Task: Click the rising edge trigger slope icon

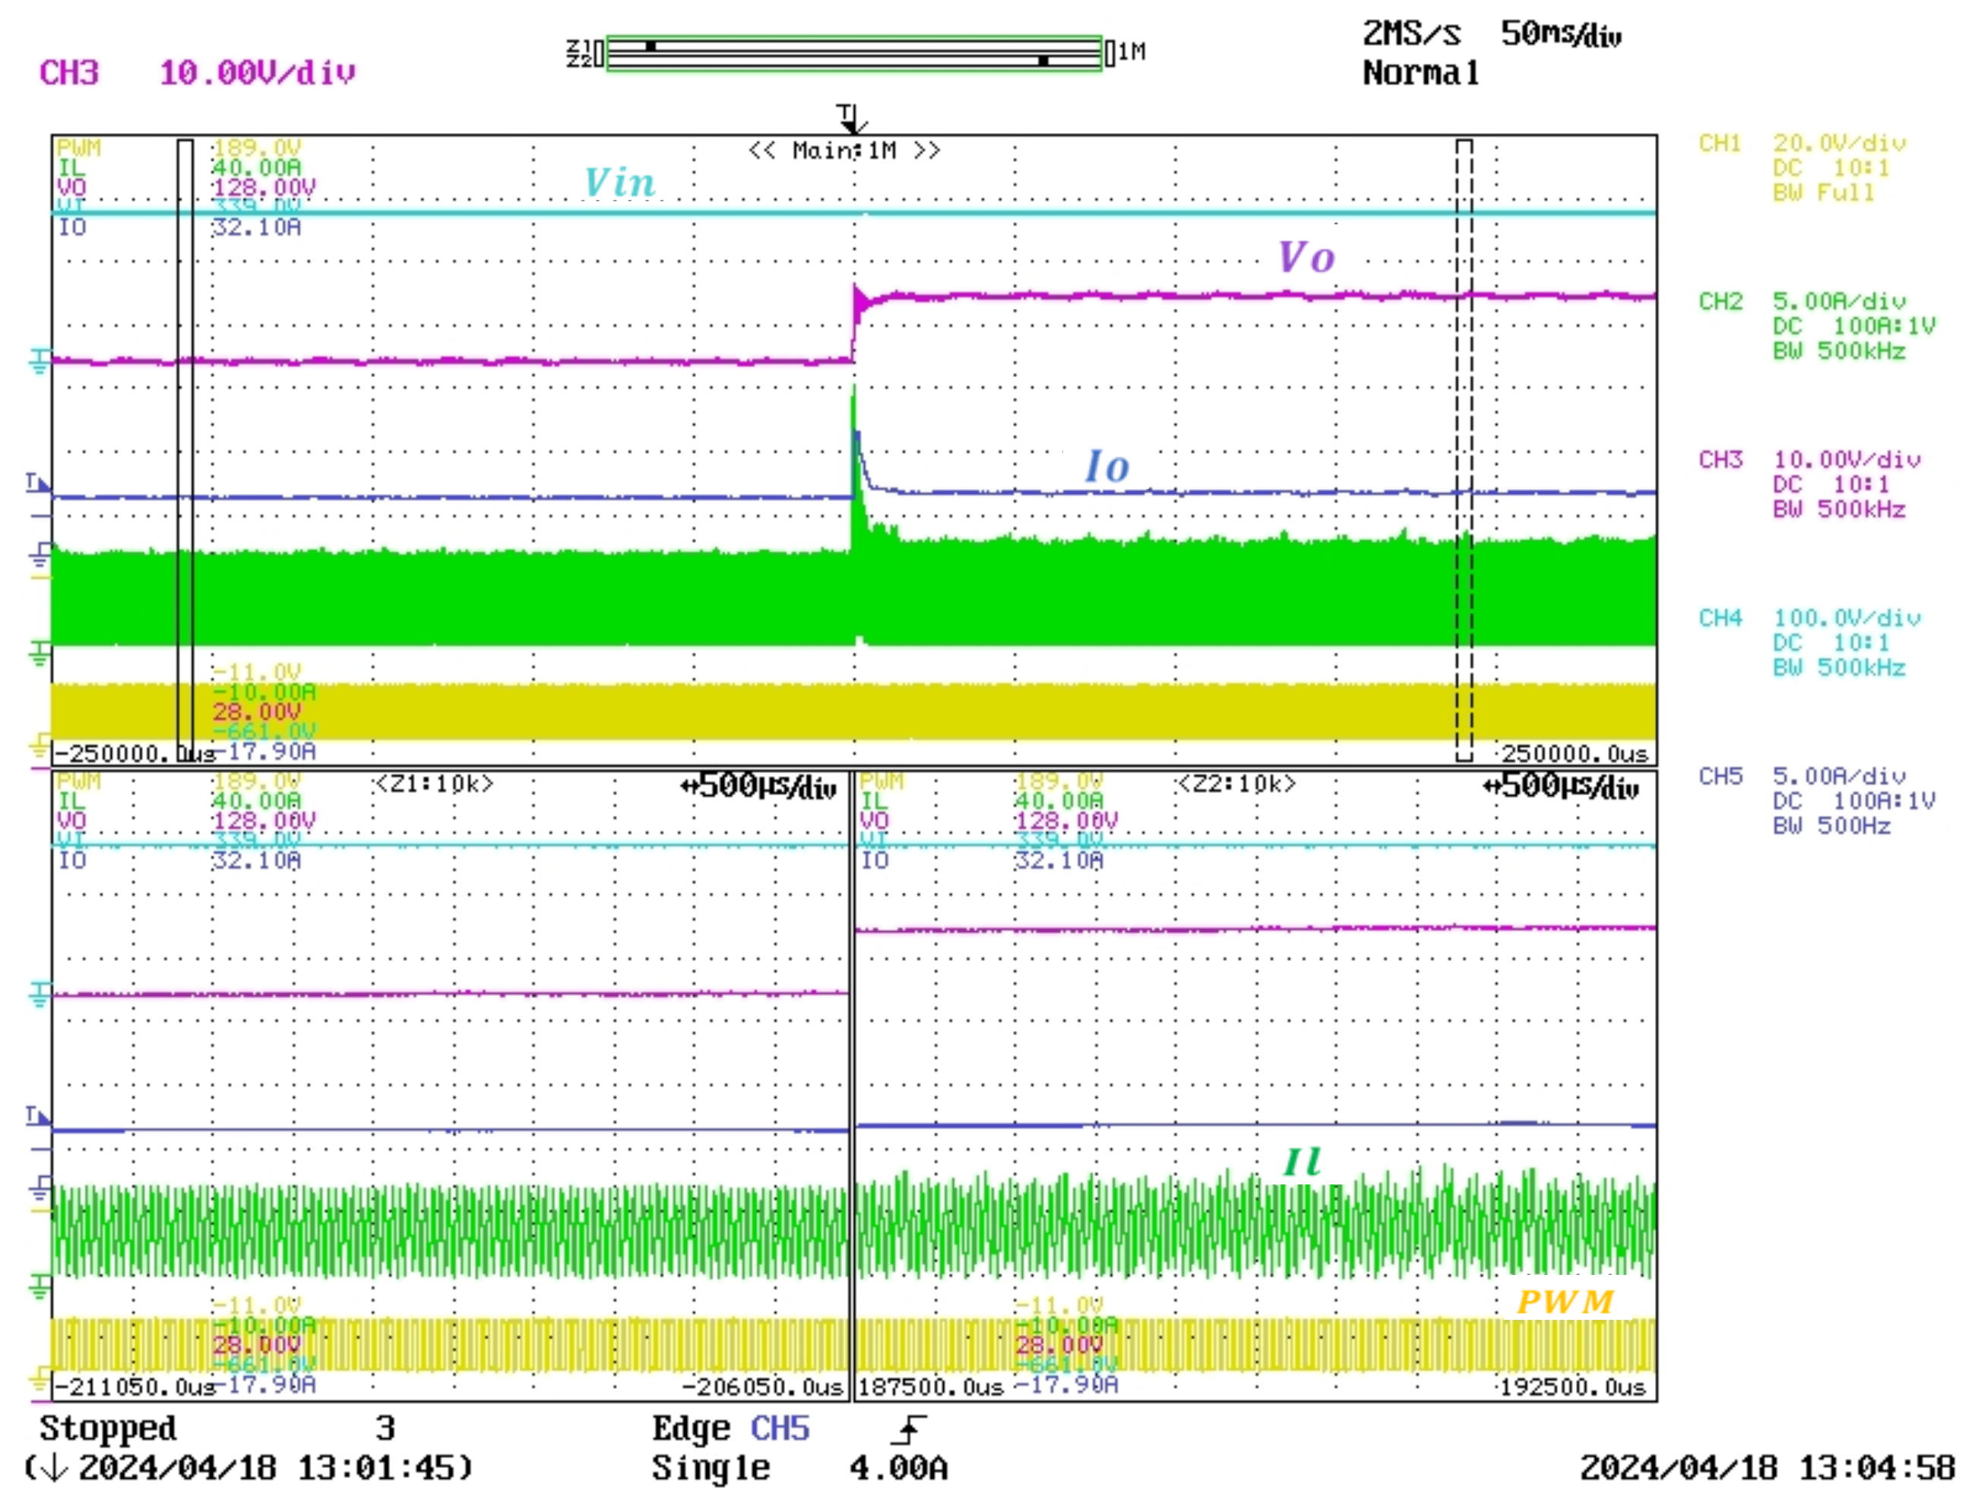Action: pyautogui.click(x=909, y=1430)
